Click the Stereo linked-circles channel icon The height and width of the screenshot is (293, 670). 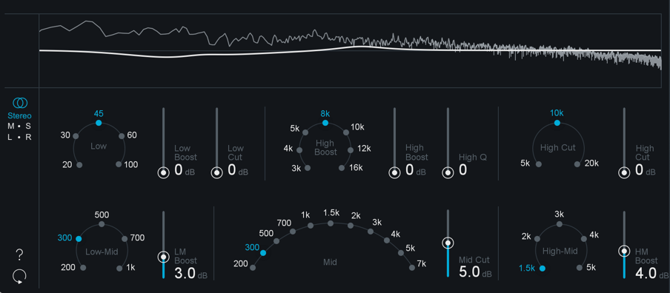[x=20, y=103]
